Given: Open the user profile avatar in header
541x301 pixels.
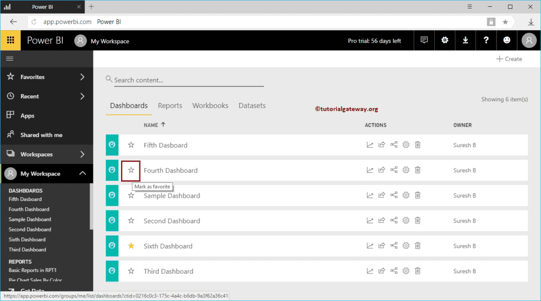Looking at the screenshot, I should tap(529, 41).
